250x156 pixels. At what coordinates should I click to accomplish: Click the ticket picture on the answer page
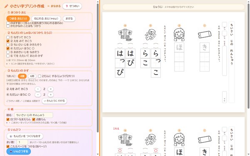205,139
